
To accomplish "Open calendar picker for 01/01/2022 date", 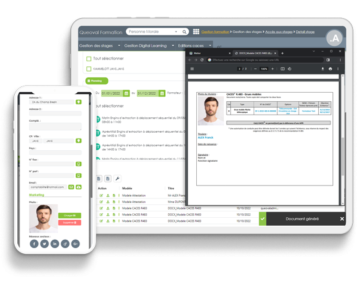I will pyautogui.click(x=126, y=93).
